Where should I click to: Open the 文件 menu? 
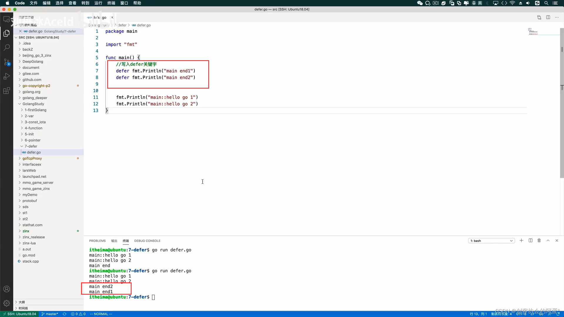click(x=33, y=3)
